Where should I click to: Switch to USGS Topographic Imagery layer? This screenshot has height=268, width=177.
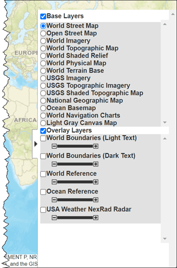point(43,85)
